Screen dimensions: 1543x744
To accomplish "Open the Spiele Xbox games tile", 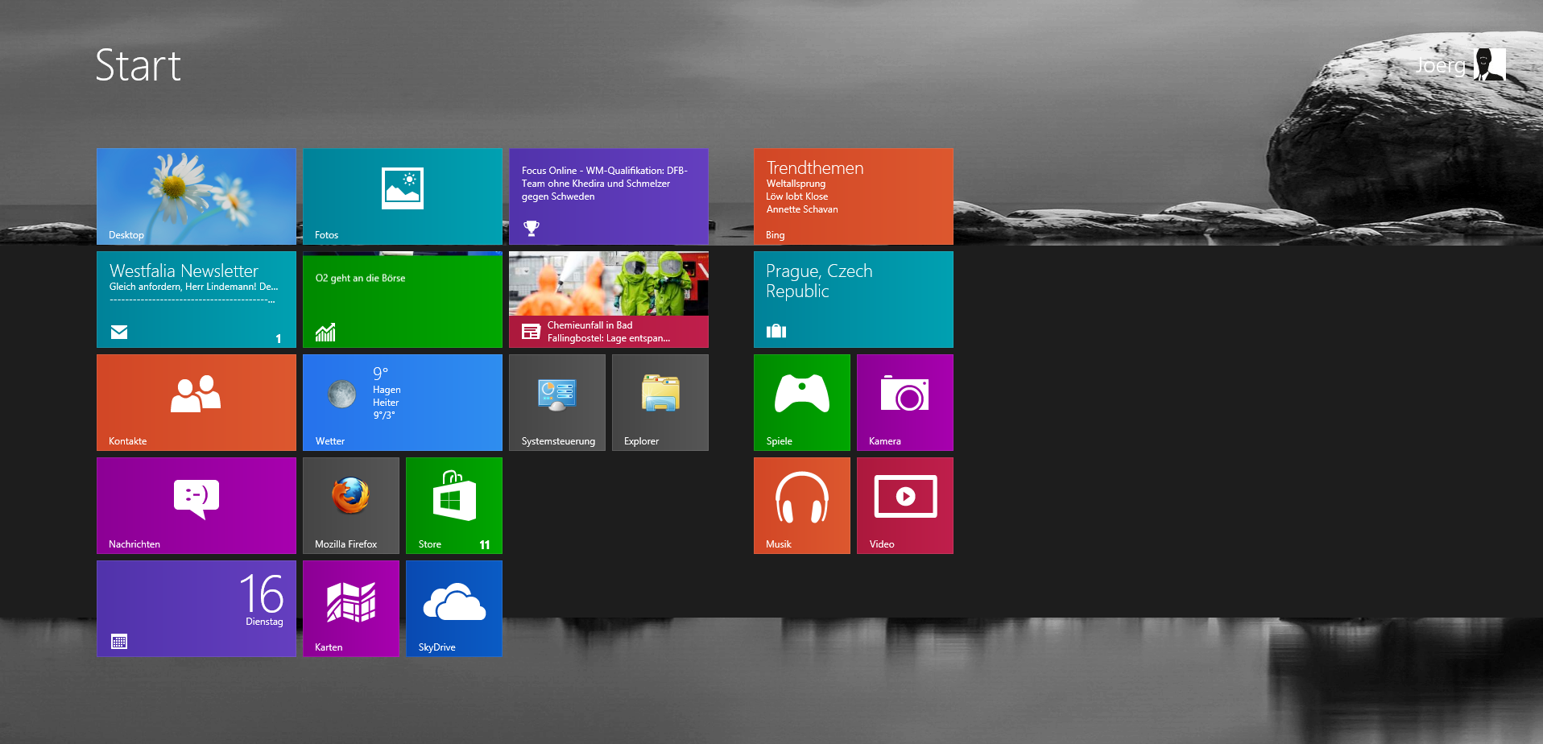I will coord(802,403).
